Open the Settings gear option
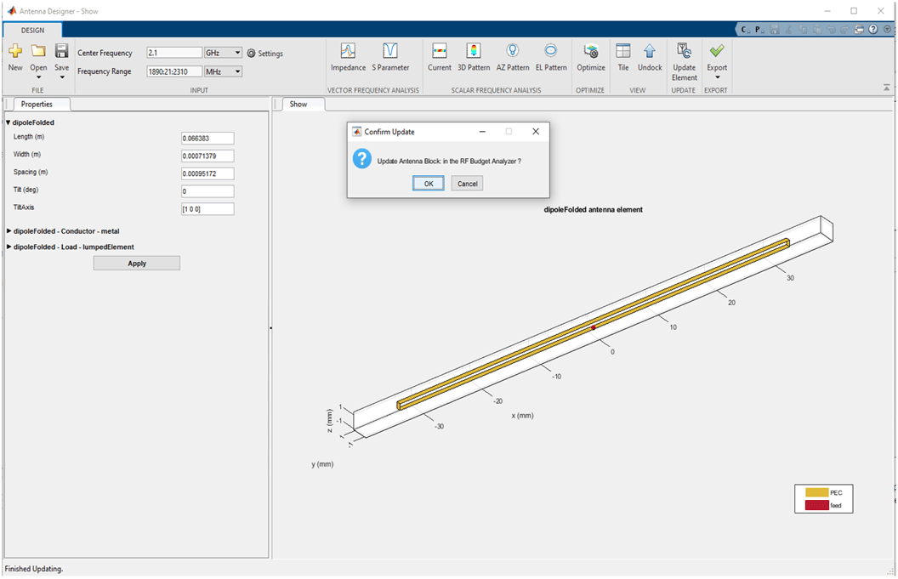This screenshot has height=579, width=898. (265, 54)
